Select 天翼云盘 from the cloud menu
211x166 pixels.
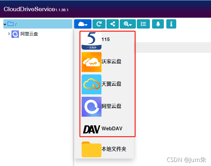pos(104,84)
